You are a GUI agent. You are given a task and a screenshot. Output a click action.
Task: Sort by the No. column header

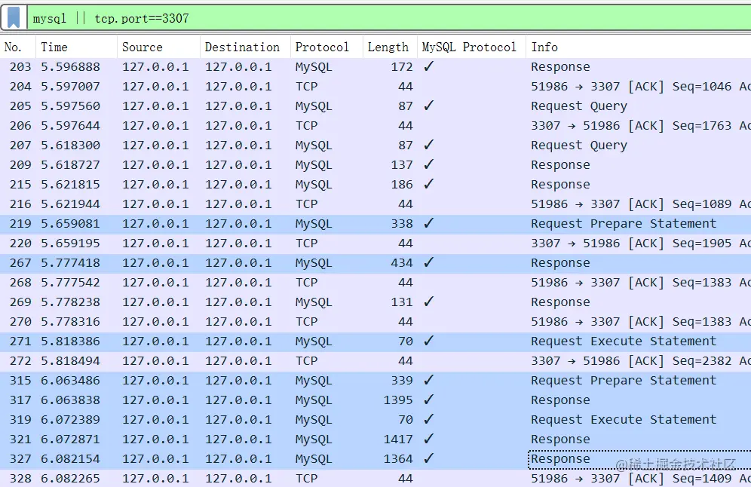pyautogui.click(x=18, y=47)
